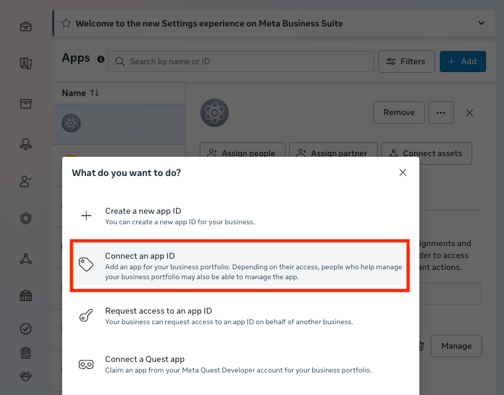Click the key icon beside Request access
The height and width of the screenshot is (395, 504).
coord(86,315)
